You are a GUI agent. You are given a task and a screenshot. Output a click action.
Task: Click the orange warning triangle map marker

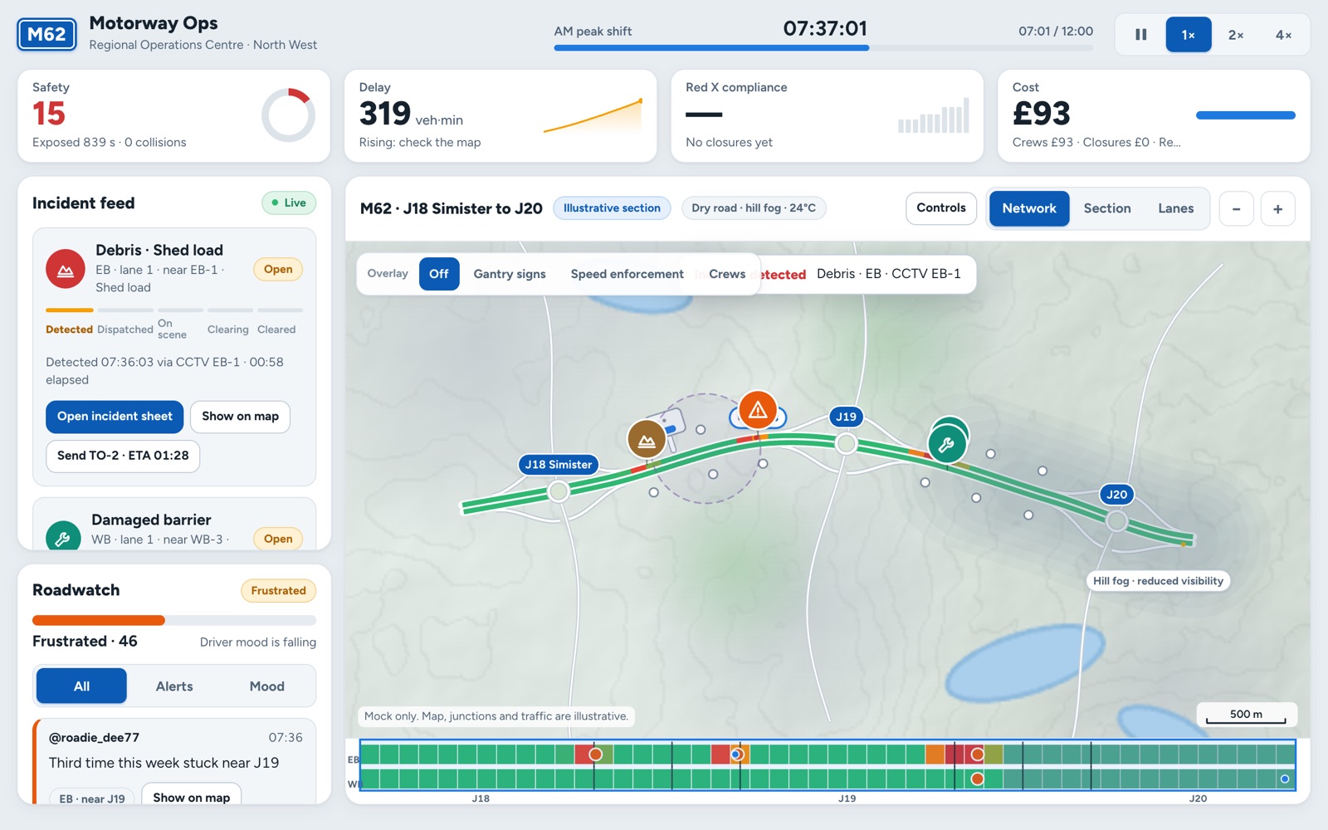pyautogui.click(x=758, y=410)
